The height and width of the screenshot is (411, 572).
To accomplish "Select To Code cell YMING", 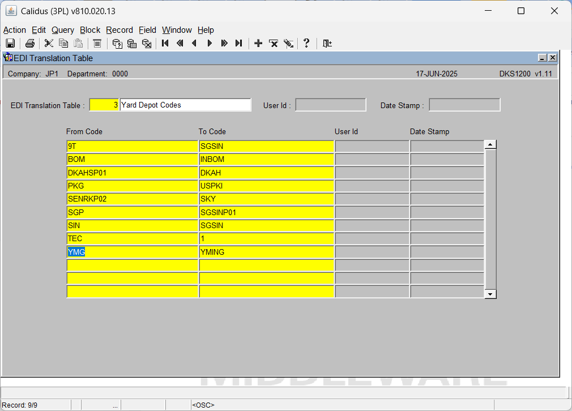I will 267,252.
